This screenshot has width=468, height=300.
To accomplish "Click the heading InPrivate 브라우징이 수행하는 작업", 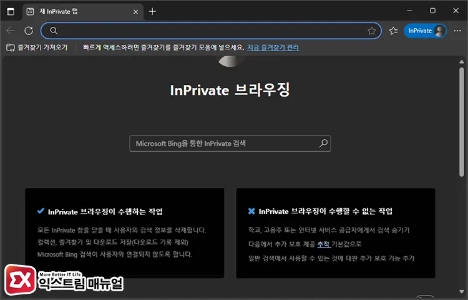I will click(x=105, y=211).
